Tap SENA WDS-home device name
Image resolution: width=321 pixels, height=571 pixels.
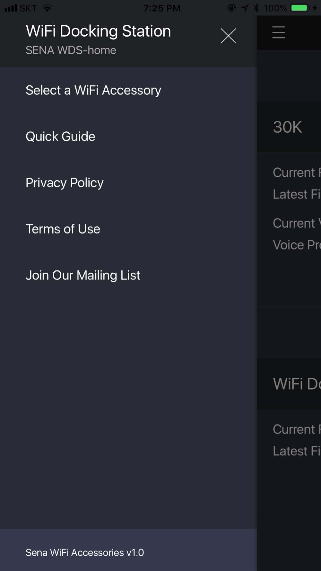click(x=71, y=50)
